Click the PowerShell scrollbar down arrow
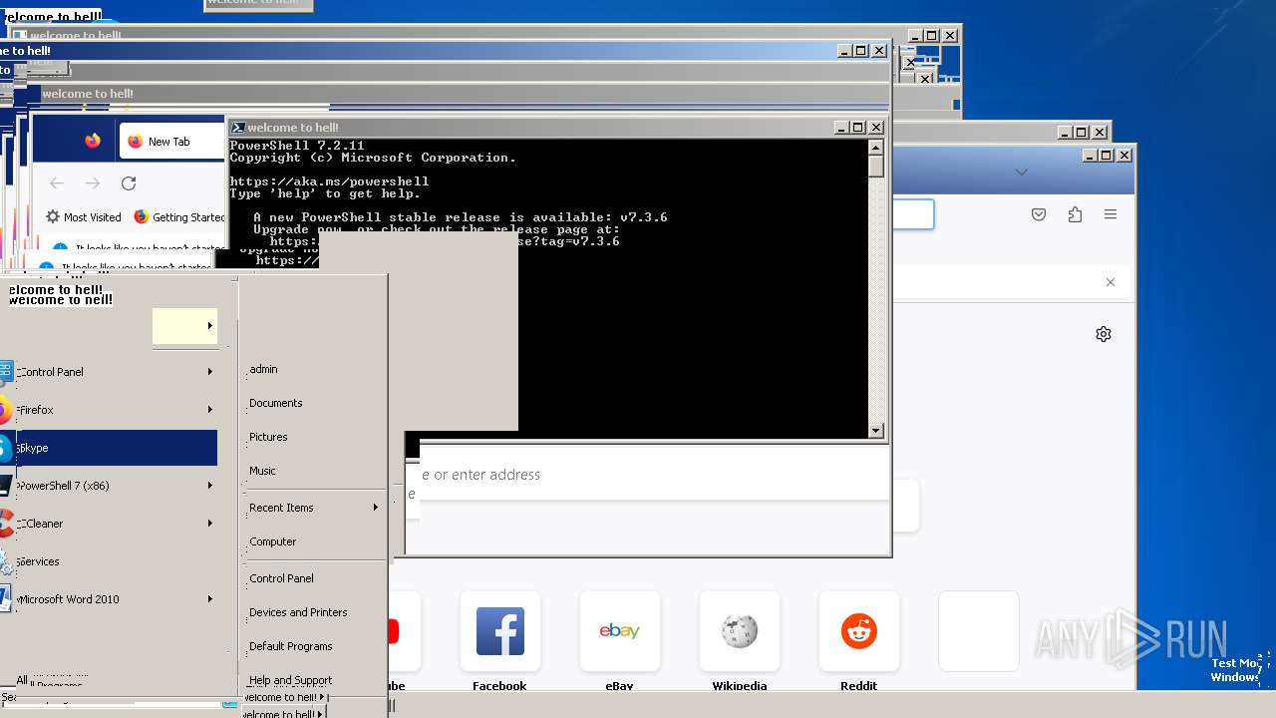The width and height of the screenshot is (1276, 718). click(876, 431)
